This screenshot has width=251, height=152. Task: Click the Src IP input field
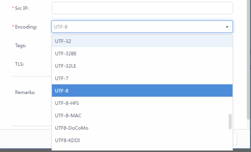point(142,8)
